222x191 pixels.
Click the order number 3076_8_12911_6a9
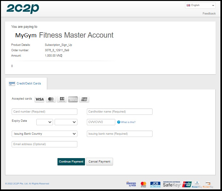pyautogui.click(x=57, y=50)
